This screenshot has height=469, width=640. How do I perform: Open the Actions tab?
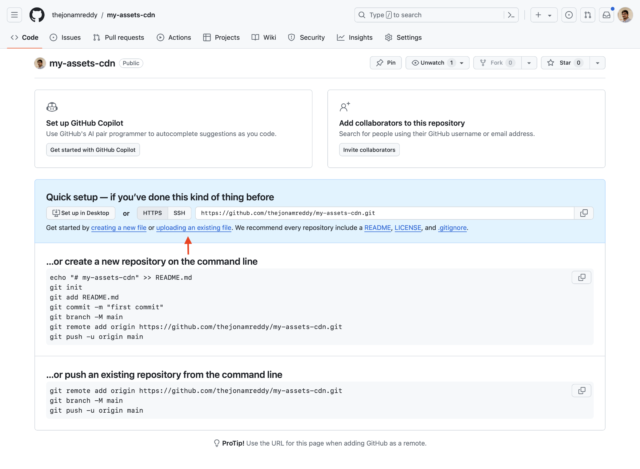(x=174, y=37)
